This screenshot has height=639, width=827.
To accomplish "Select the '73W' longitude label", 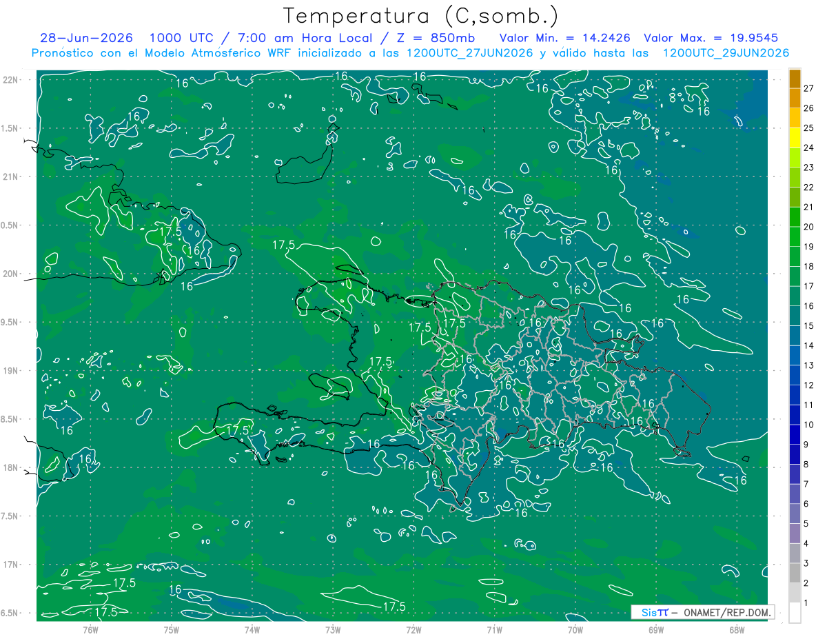I will point(333,630).
